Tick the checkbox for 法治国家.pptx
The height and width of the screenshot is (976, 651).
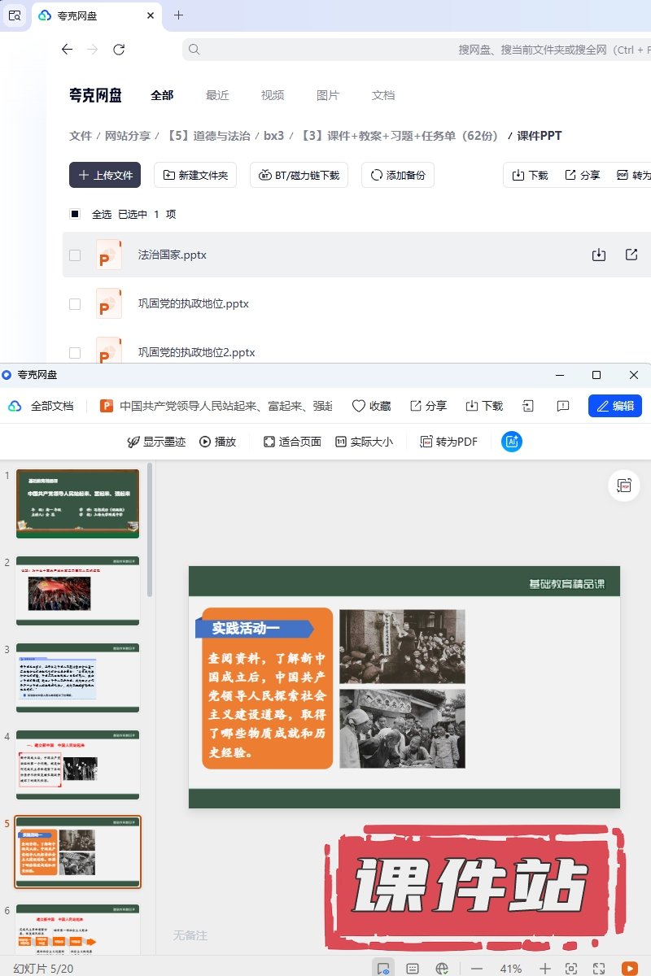(75, 255)
